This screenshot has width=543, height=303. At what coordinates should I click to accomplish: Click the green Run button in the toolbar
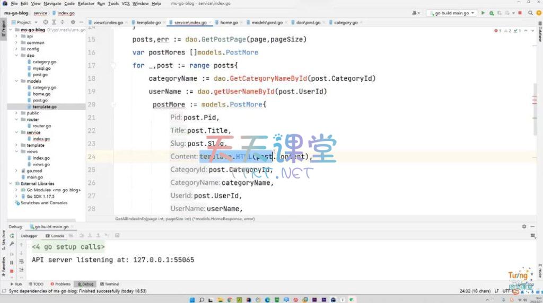pos(483,13)
